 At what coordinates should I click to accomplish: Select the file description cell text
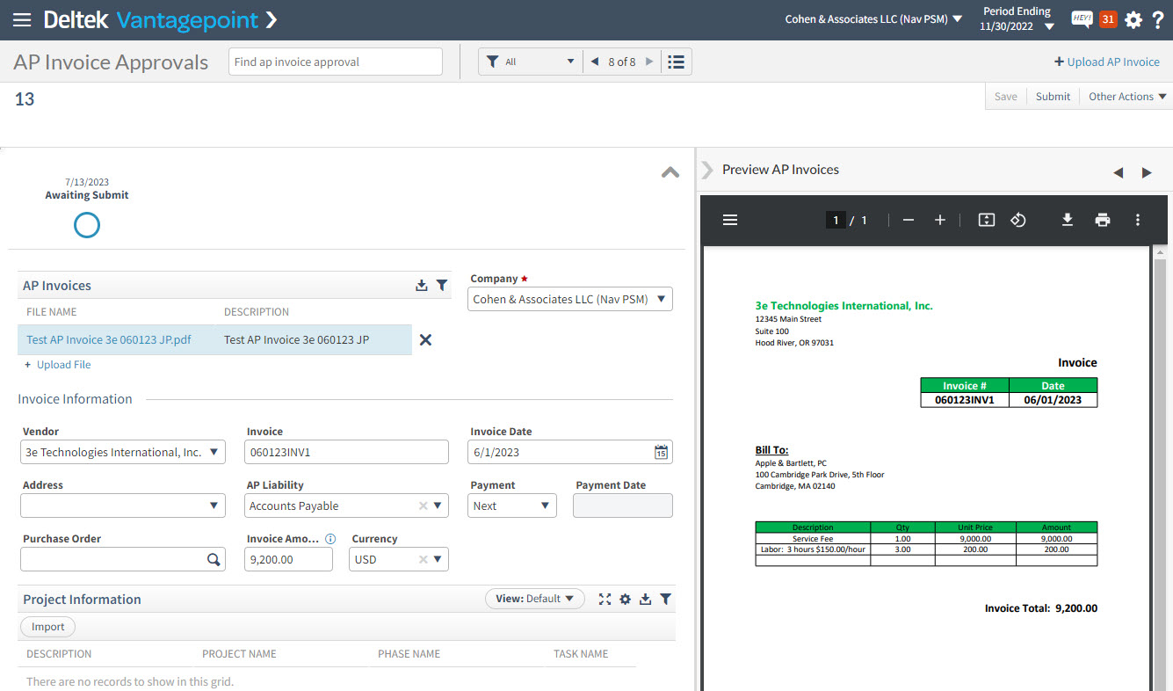[296, 339]
